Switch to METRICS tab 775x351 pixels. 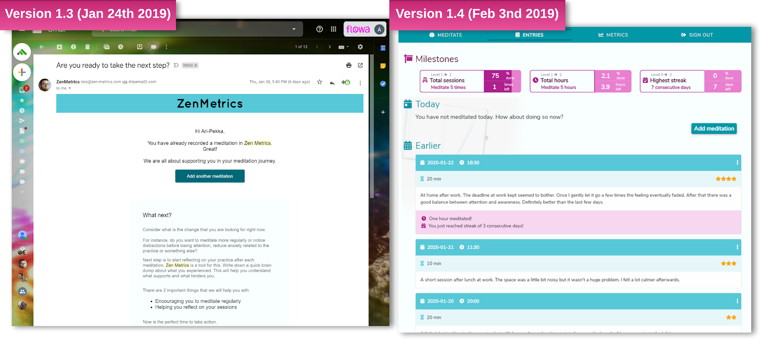click(613, 35)
